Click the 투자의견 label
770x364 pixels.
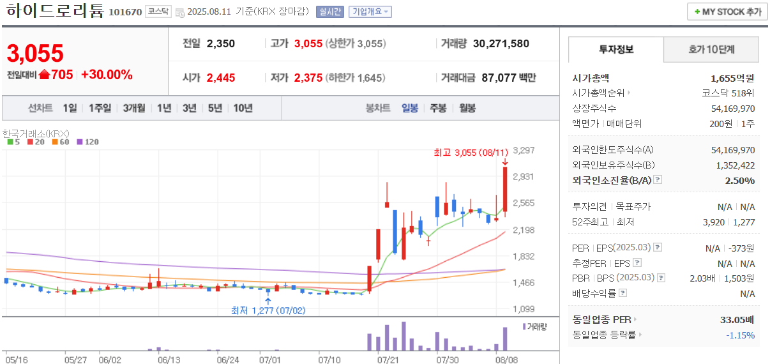click(589, 206)
